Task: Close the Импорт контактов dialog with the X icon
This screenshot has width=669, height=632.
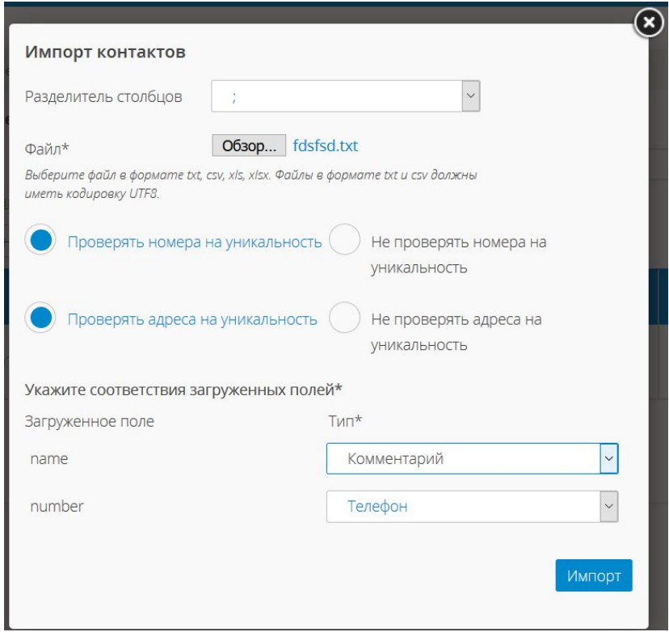Action: pyautogui.click(x=650, y=25)
